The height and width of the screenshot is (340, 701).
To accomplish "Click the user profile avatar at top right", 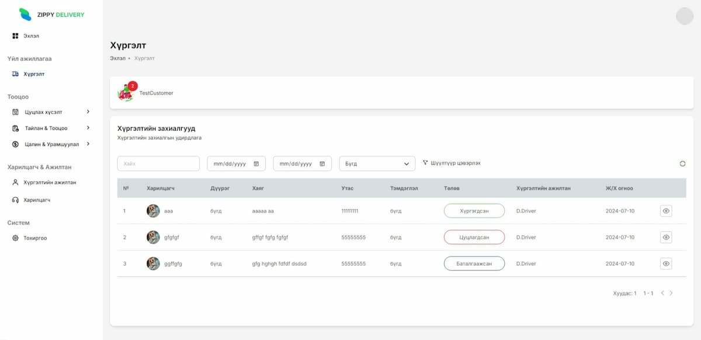I will click(x=684, y=16).
